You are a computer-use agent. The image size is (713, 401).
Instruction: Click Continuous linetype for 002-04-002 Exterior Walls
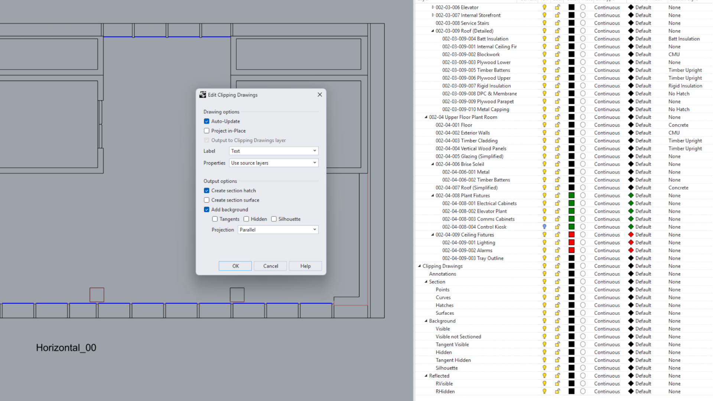[x=607, y=133]
